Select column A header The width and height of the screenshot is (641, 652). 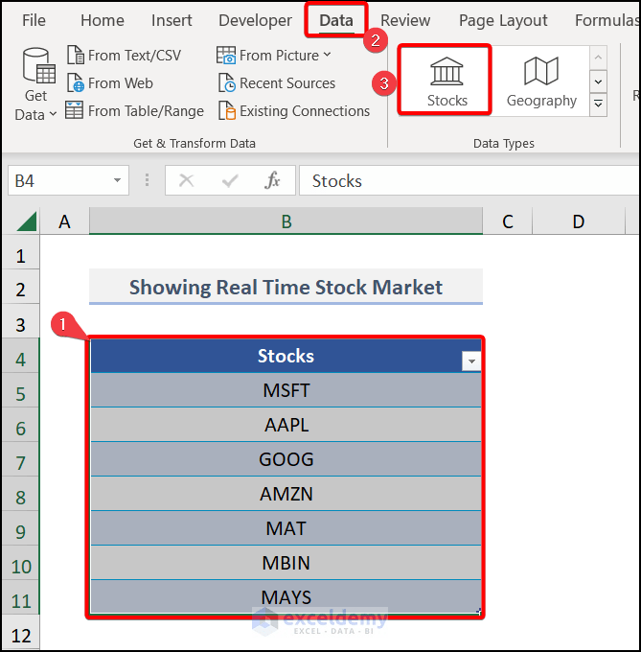click(64, 221)
